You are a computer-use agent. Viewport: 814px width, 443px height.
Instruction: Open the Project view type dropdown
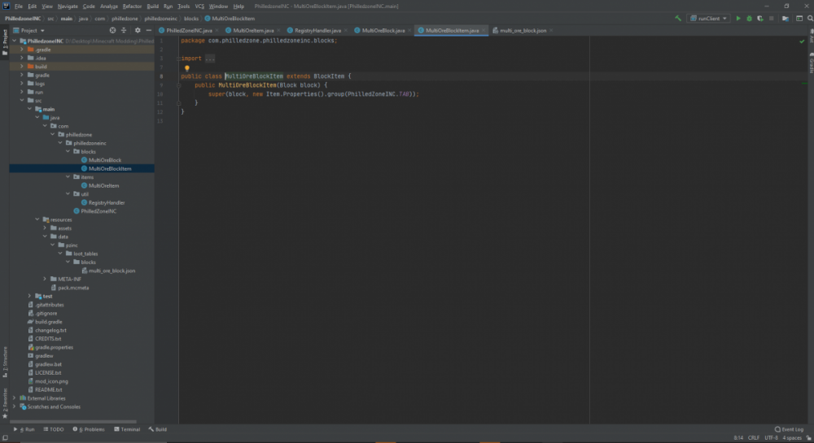point(29,31)
